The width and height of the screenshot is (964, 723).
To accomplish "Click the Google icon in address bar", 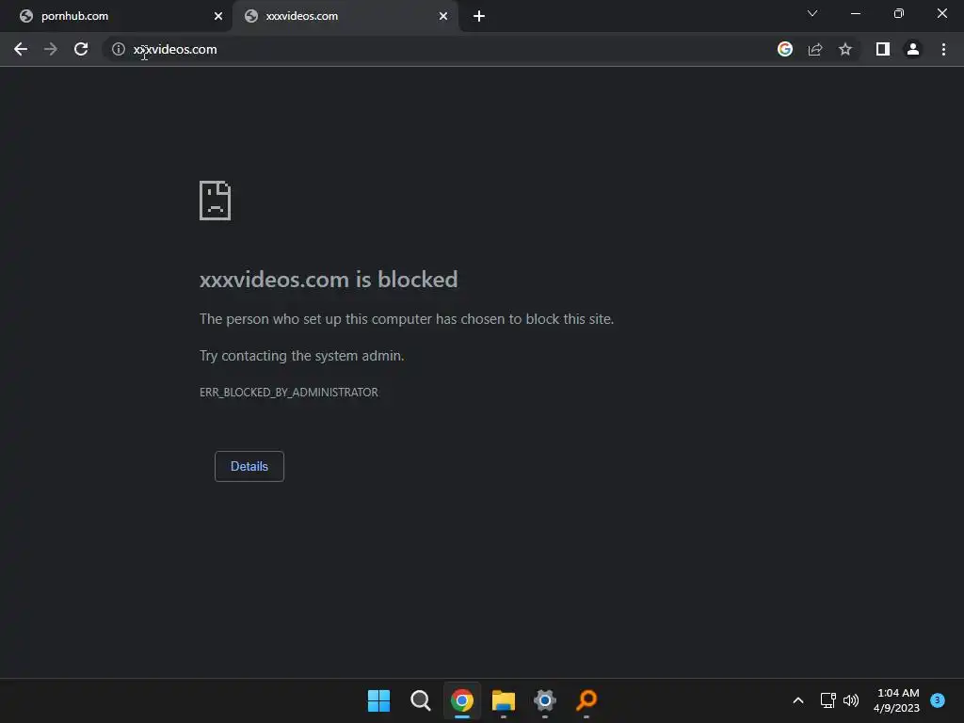I will pyautogui.click(x=785, y=49).
